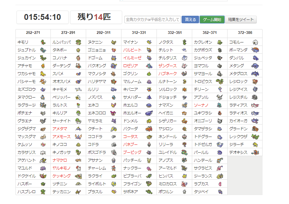The image size is (289, 204).
Task: Click the name グラードン
Action: pyautogui.click(x=238, y=129)
